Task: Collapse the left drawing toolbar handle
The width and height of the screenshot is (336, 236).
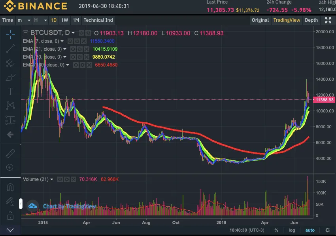Action: point(21,204)
